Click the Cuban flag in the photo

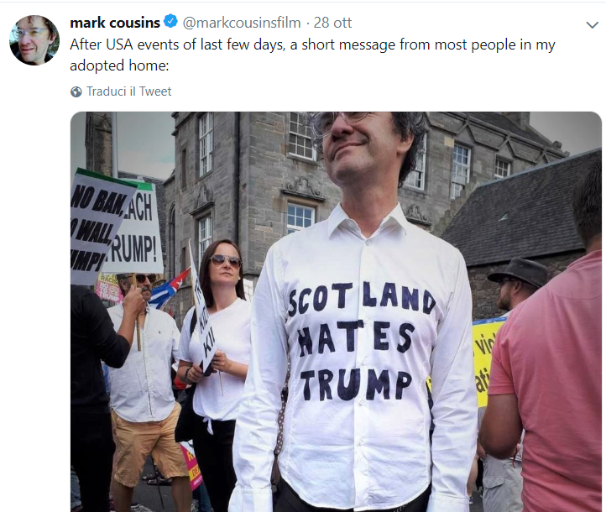click(168, 290)
